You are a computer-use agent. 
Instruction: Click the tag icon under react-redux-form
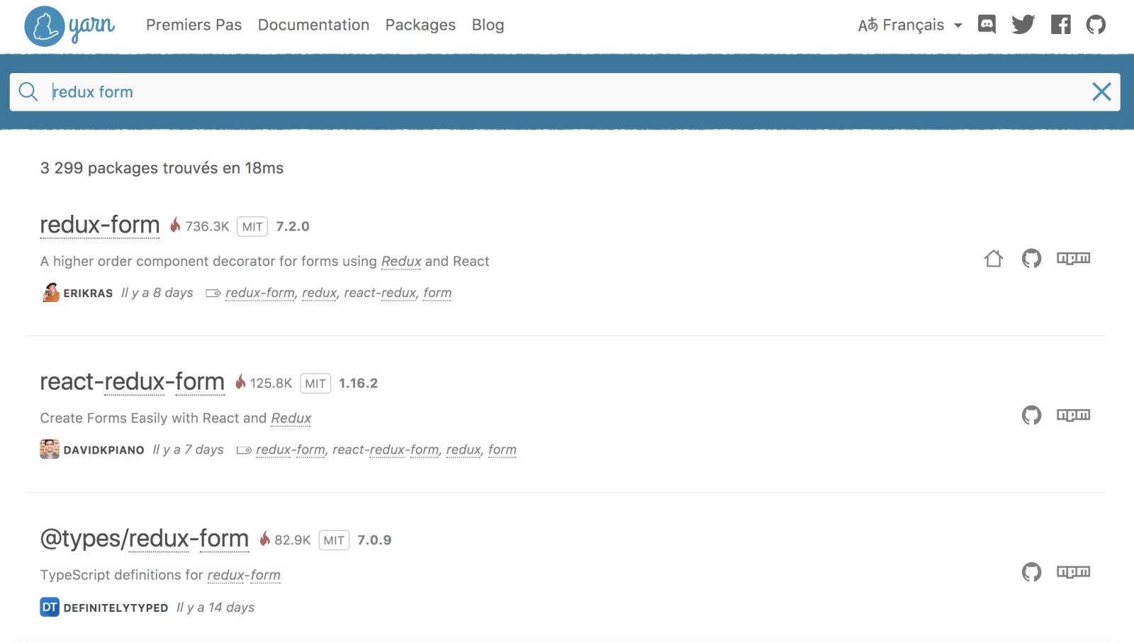coord(244,450)
